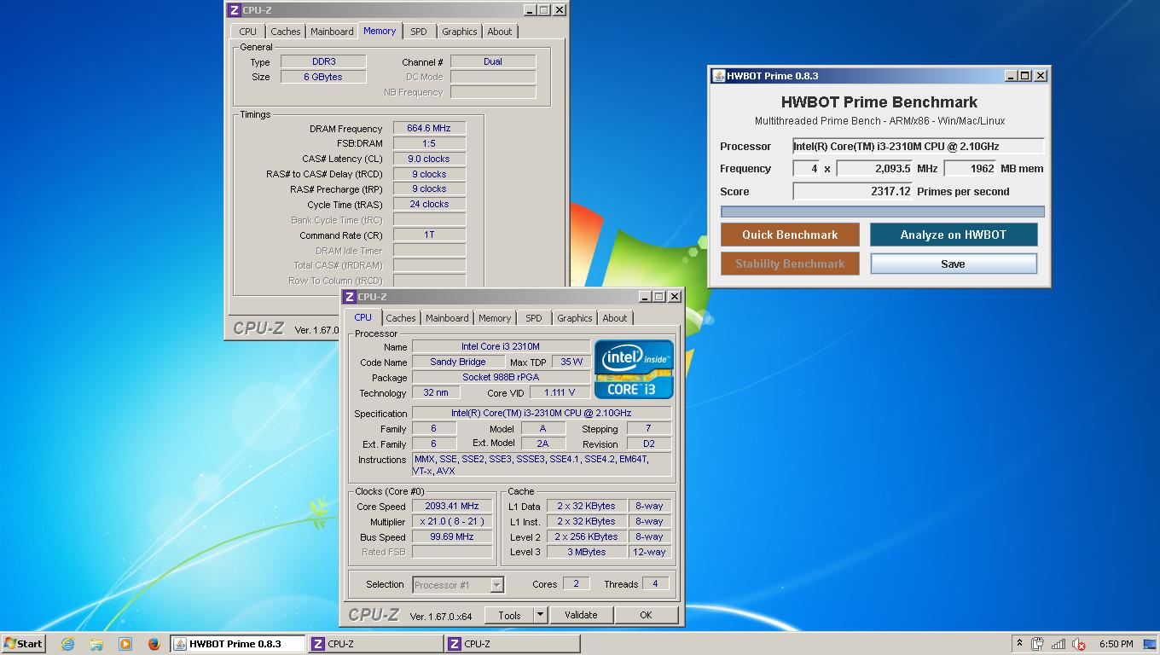
Task: Switch to the HWBOT Prime 0.8.3 taskbar item
Action: click(x=238, y=644)
